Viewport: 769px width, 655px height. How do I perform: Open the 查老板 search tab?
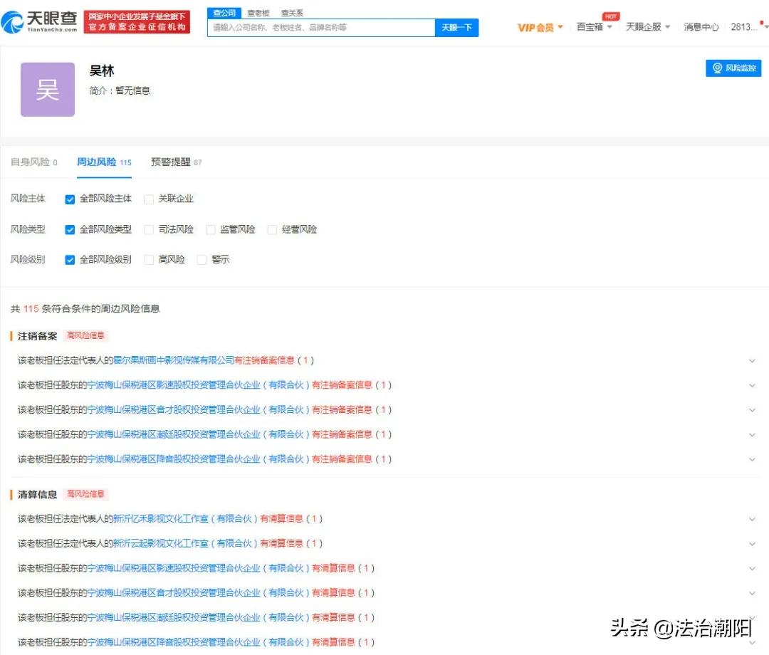coord(258,12)
